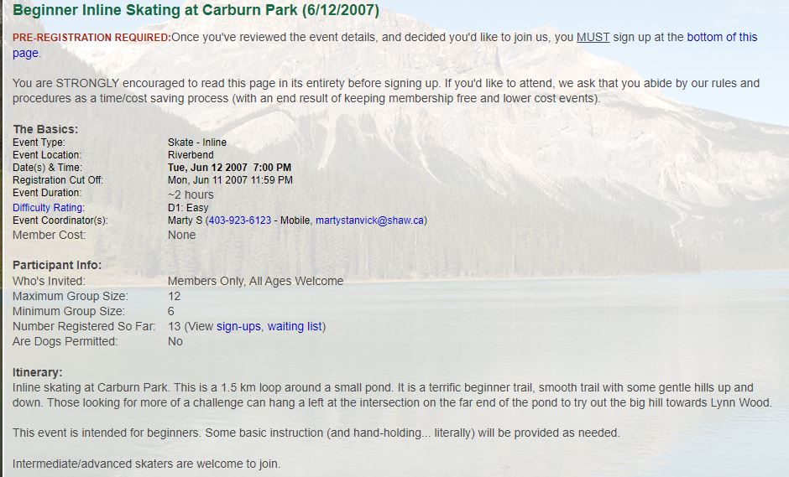Viewport: 789px width, 477px height.
Task: Click the red PRE-REGISTRATION REQUIRED text
Action: [91, 37]
